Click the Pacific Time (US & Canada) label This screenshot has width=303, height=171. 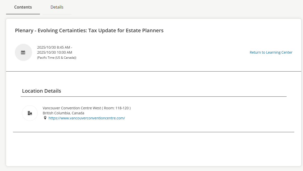pyautogui.click(x=57, y=57)
